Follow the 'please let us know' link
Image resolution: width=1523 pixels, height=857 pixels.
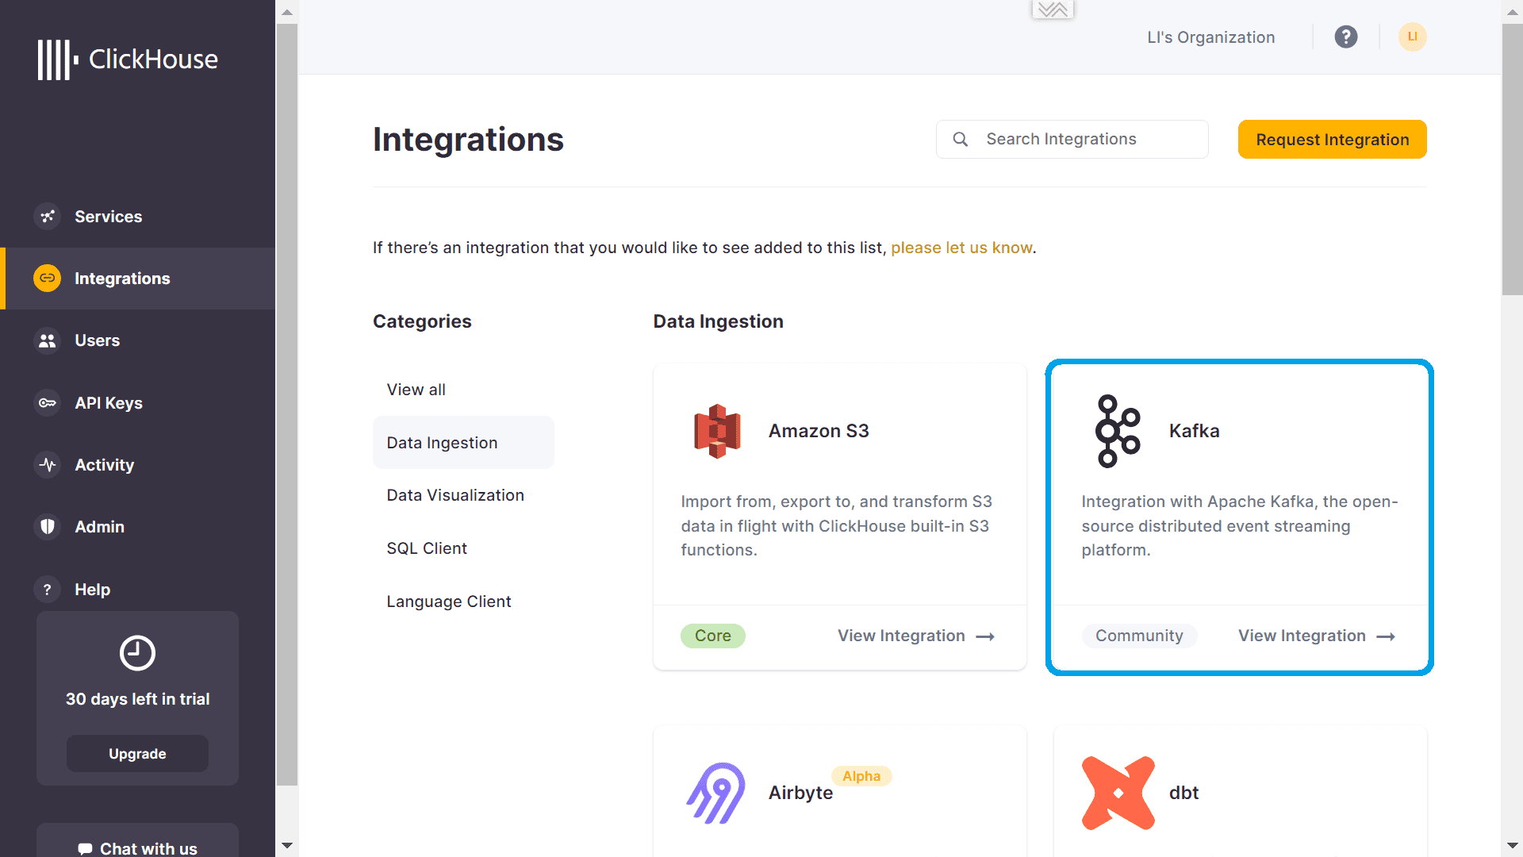961,248
